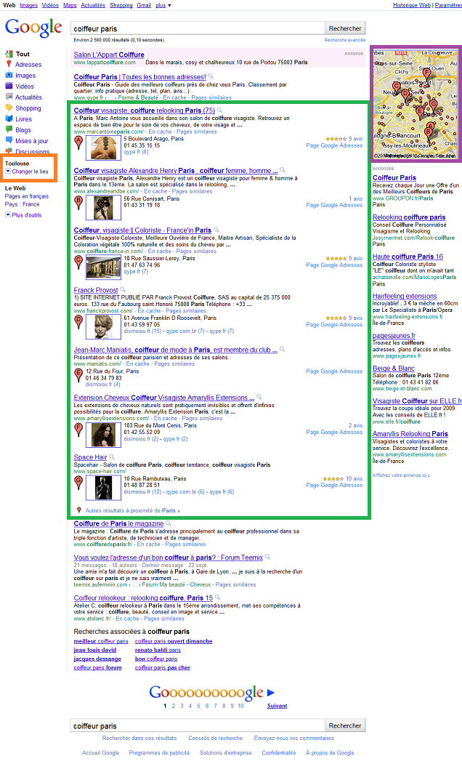
Task: Open 10 avis reviews for Space Hair
Action: 354,478
